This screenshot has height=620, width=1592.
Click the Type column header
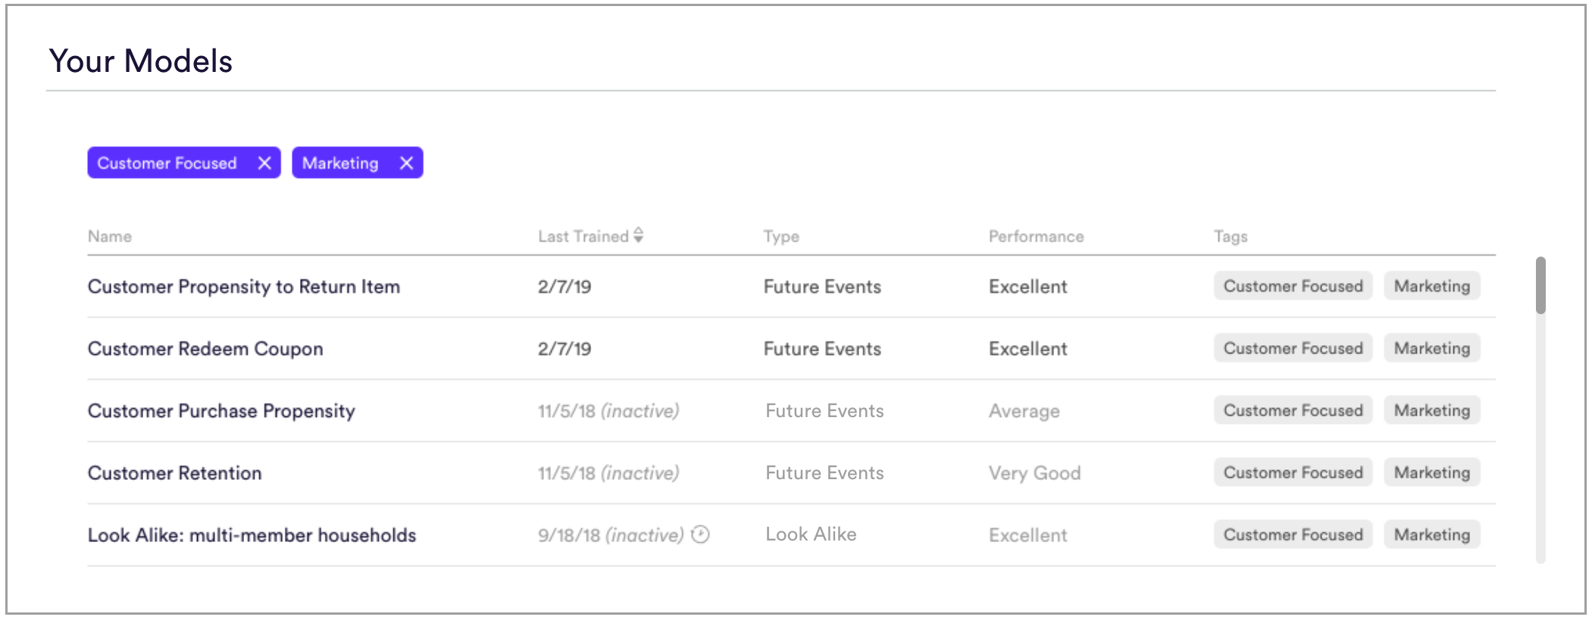click(781, 236)
